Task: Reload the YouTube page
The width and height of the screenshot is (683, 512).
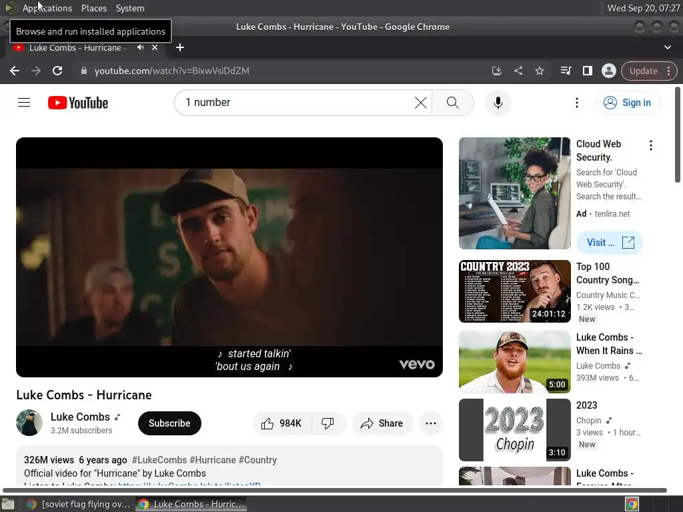Action: click(x=57, y=71)
